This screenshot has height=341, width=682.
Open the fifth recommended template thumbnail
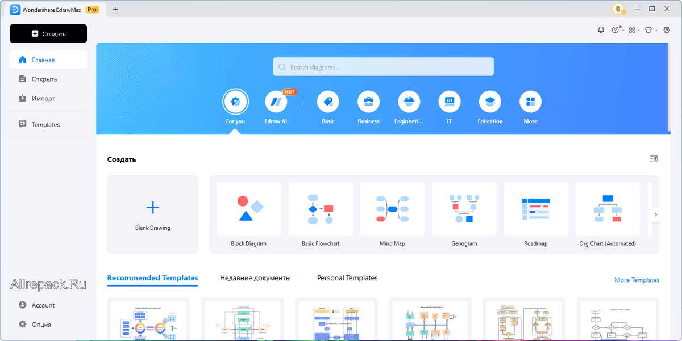pyautogui.click(x=524, y=320)
